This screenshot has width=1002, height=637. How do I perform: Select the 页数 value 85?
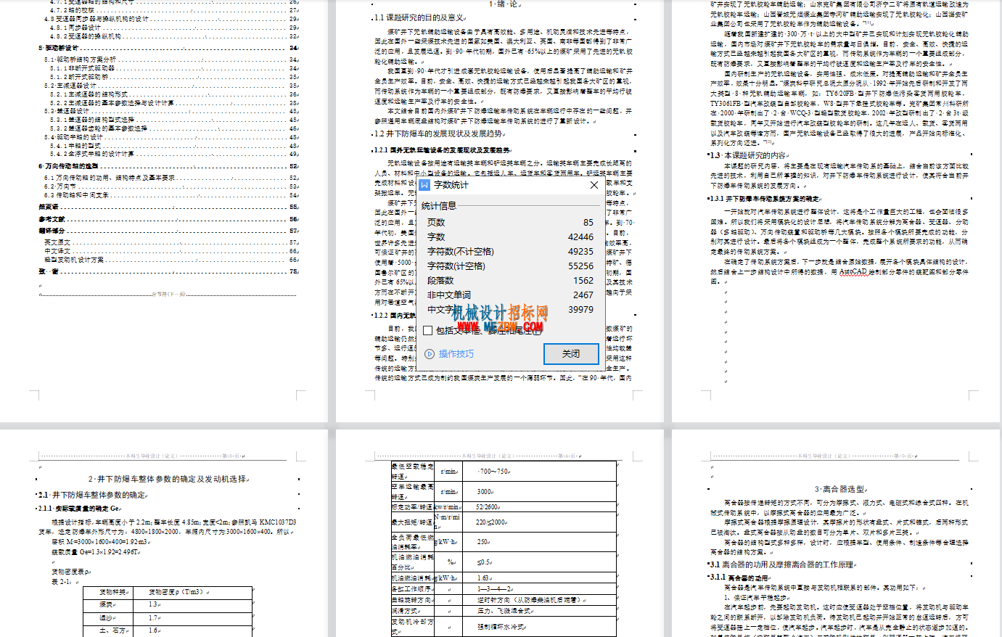pos(588,223)
